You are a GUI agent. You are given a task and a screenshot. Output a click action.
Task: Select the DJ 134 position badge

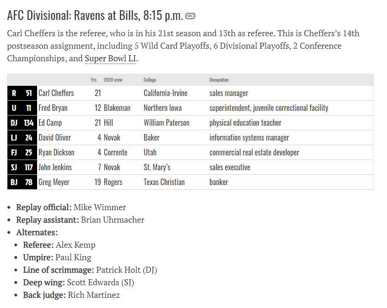(22, 123)
